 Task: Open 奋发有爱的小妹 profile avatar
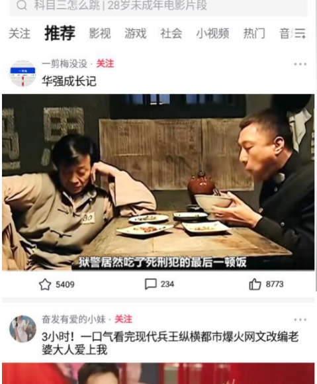tap(23, 328)
